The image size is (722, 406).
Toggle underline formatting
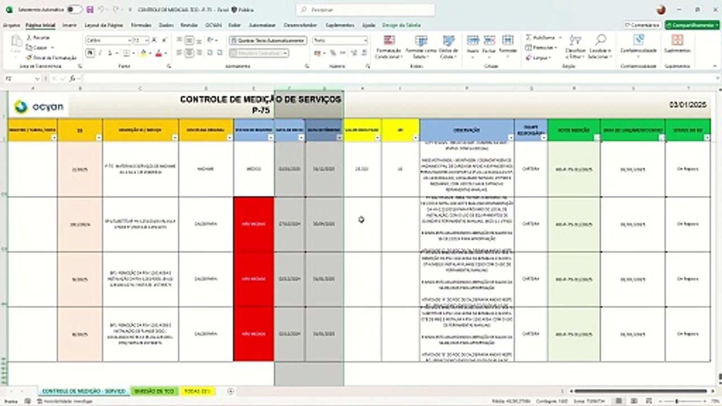pos(109,53)
